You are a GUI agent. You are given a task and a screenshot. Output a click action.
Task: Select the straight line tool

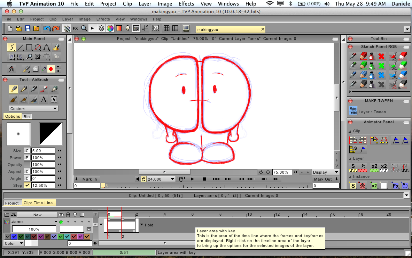click(21, 48)
